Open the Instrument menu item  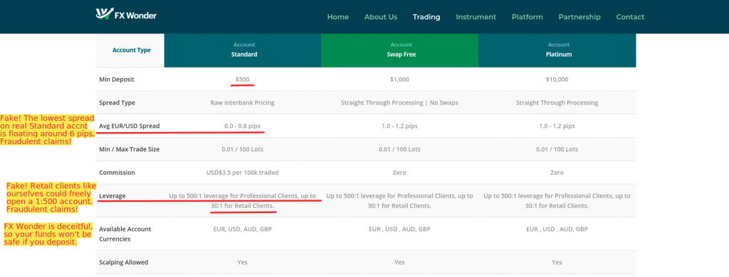click(x=476, y=17)
